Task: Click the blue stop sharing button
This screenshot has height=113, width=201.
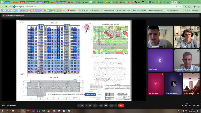Action: click(x=90, y=94)
